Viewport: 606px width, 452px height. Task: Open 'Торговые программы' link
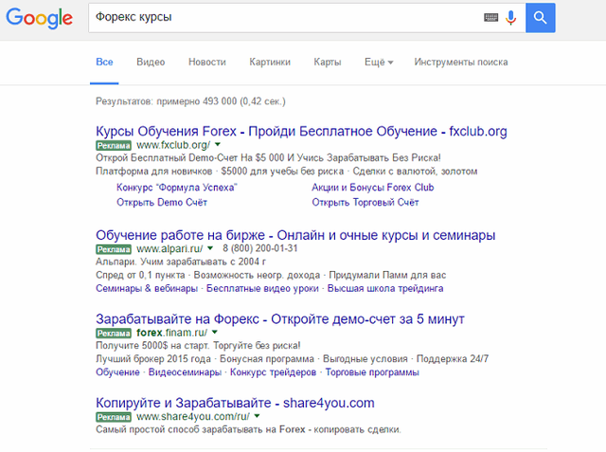pos(372,372)
